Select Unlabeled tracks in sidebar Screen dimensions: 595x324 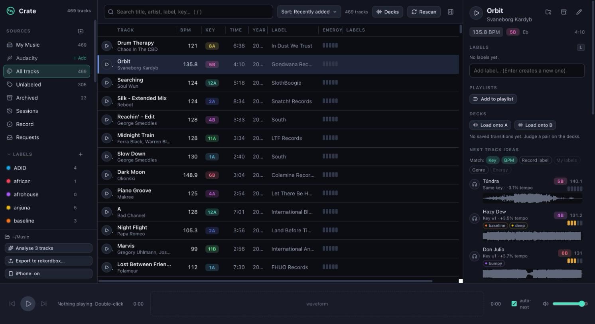47,85
